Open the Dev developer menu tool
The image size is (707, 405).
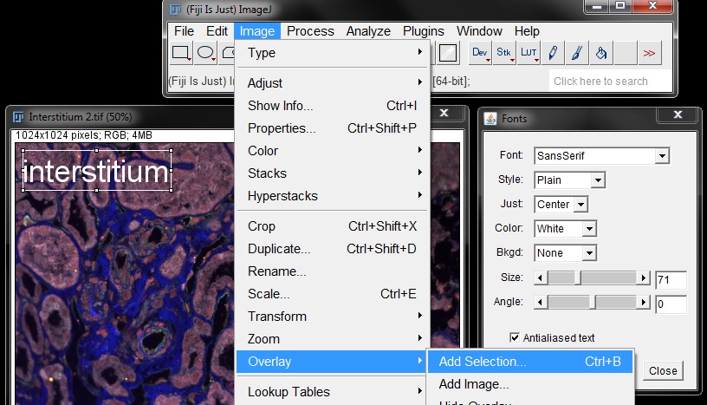click(x=480, y=53)
